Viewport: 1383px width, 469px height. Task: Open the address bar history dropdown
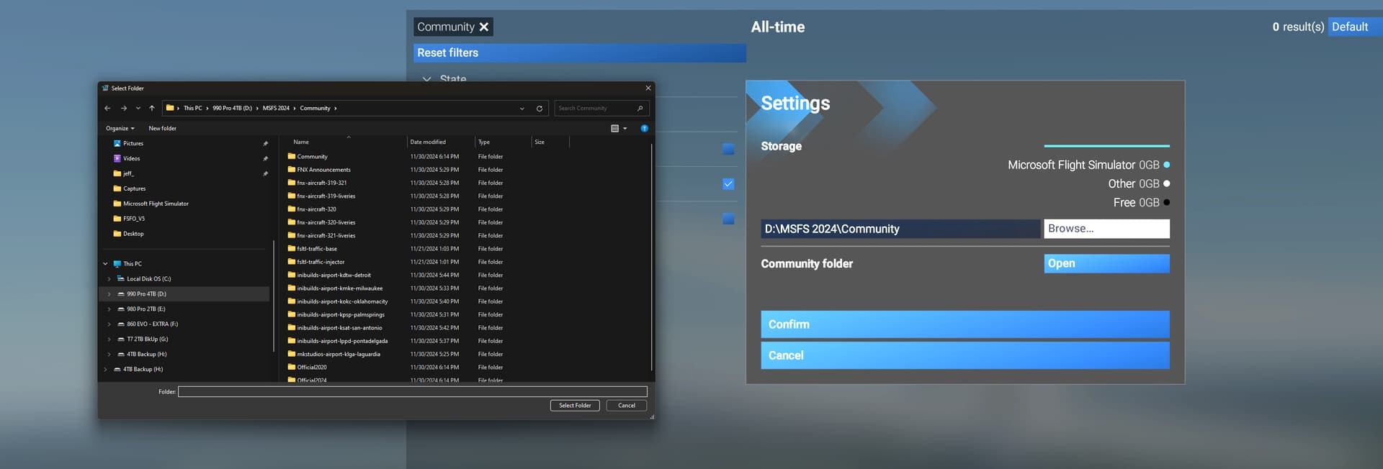click(x=522, y=109)
